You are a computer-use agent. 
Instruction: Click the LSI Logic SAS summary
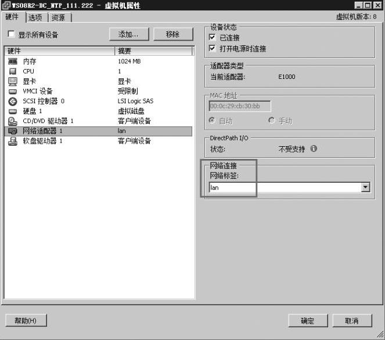(135, 101)
